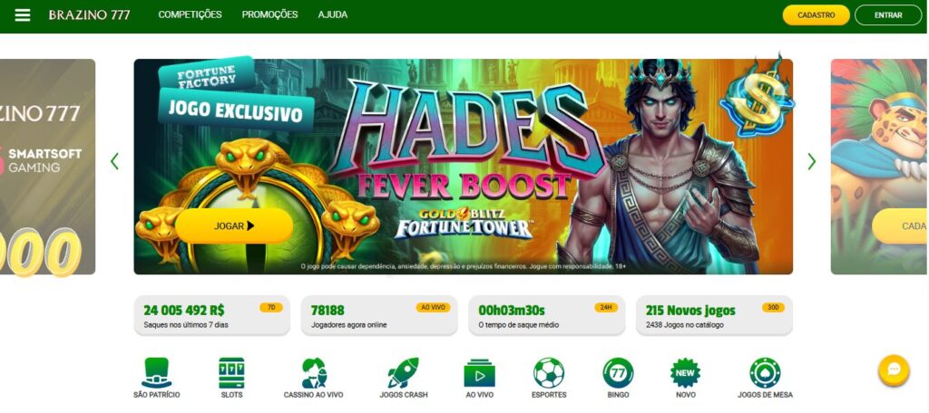
Task: Open the Ao Vivo play icon
Action: coord(479,373)
